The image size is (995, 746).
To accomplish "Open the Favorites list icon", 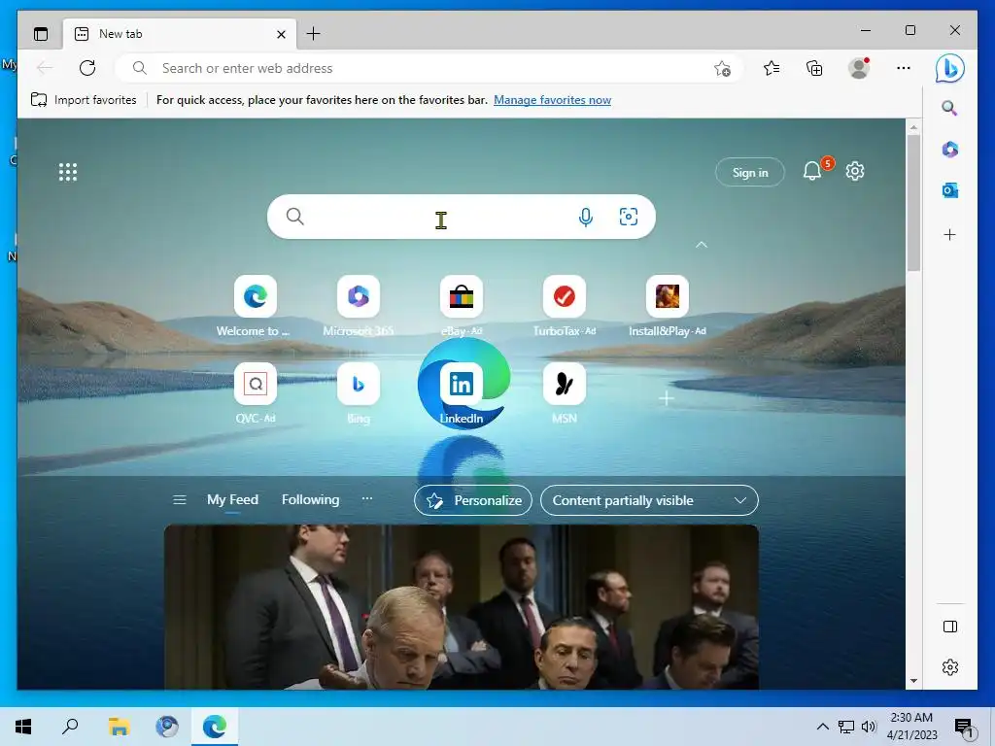I will [772, 68].
